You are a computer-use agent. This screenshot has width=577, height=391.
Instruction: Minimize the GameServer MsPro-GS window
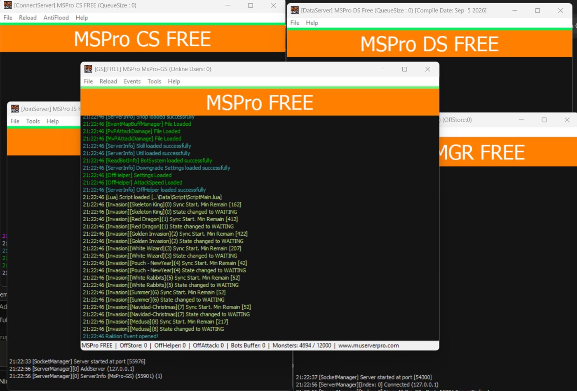click(x=382, y=69)
